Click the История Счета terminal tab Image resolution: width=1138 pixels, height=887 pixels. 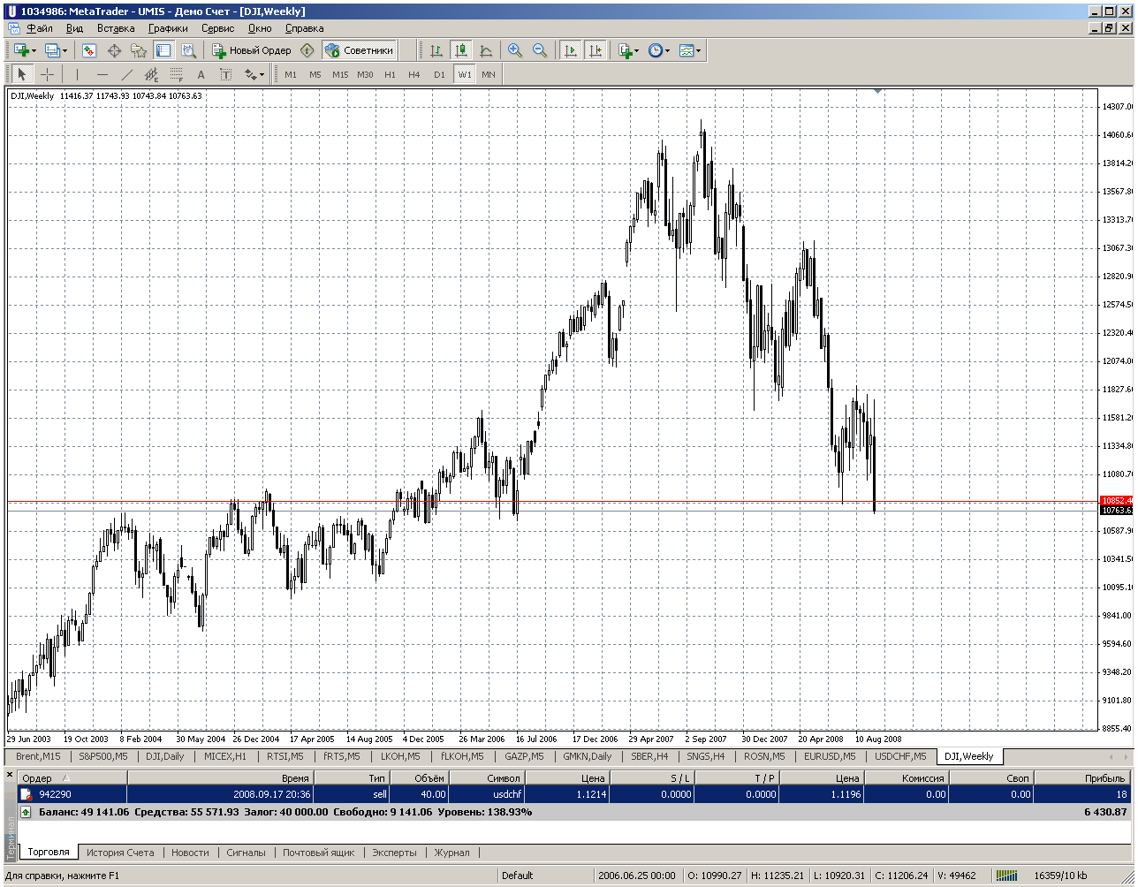pyautogui.click(x=120, y=853)
